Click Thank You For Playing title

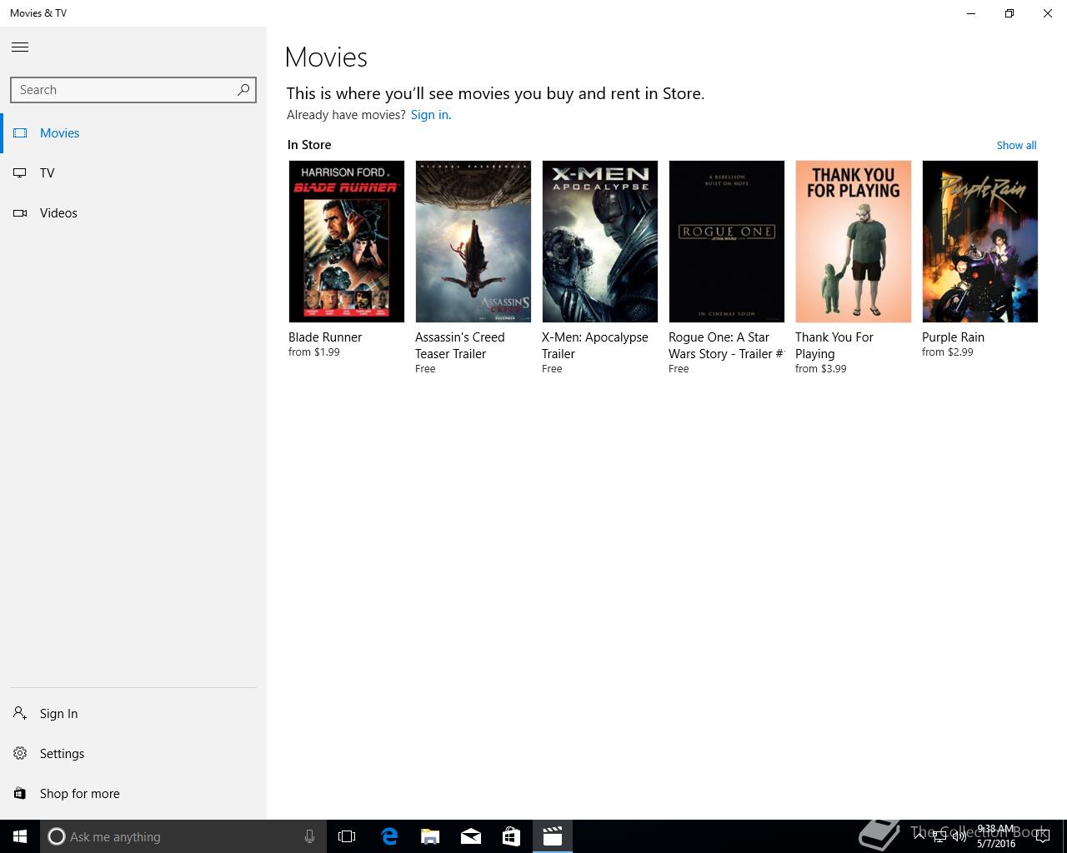[834, 346]
